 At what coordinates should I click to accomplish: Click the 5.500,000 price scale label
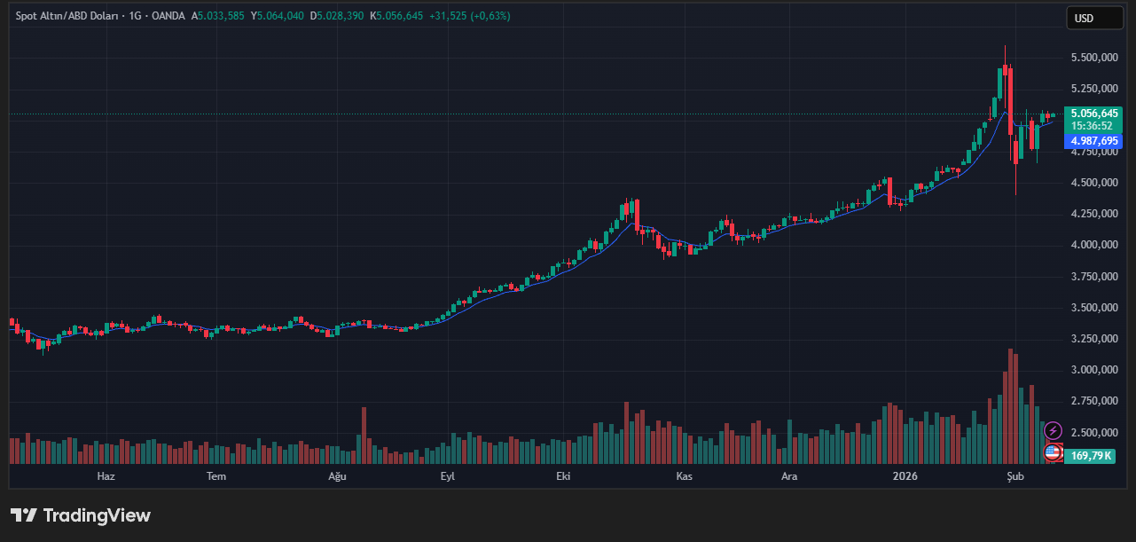click(1093, 58)
